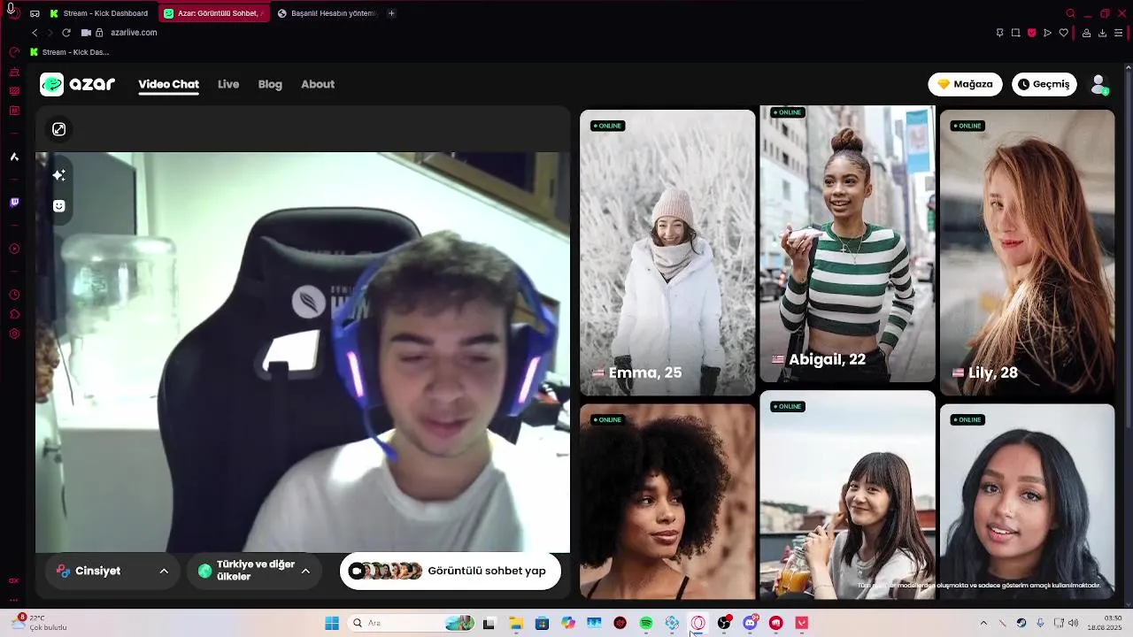The height and width of the screenshot is (637, 1133).
Task: Open the face filter smiley icon
Action: click(59, 206)
